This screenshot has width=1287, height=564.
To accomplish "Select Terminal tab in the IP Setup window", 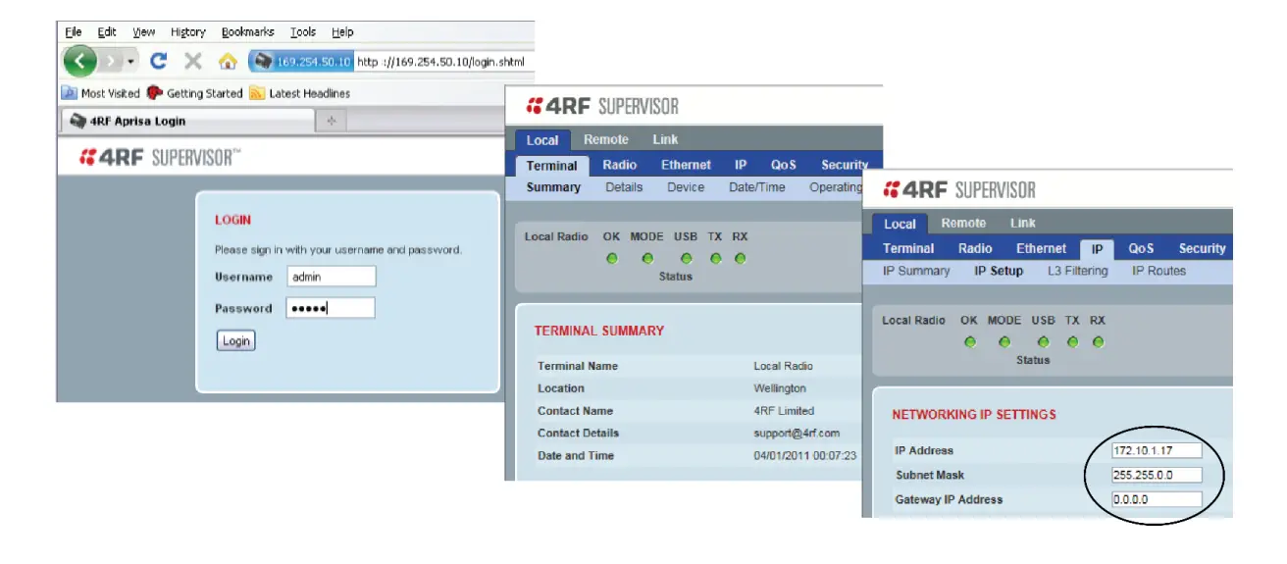I will click(x=908, y=248).
